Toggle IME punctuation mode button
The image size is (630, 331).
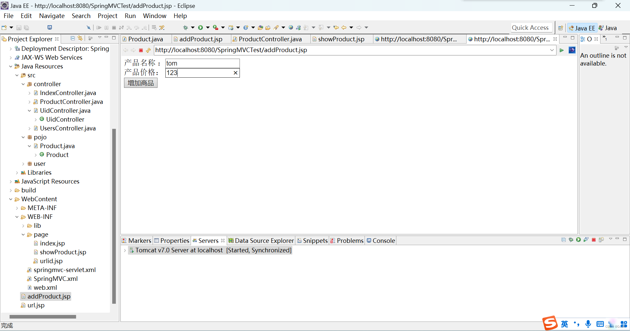coord(577,324)
